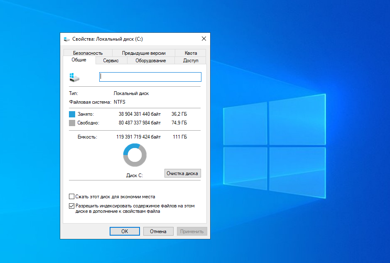Click the Диск C: label
The height and width of the screenshot is (263, 390).
[x=135, y=175]
